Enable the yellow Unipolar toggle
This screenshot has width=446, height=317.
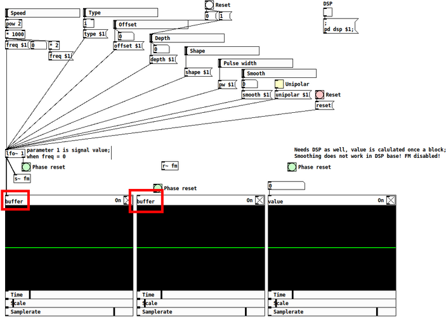click(x=279, y=84)
